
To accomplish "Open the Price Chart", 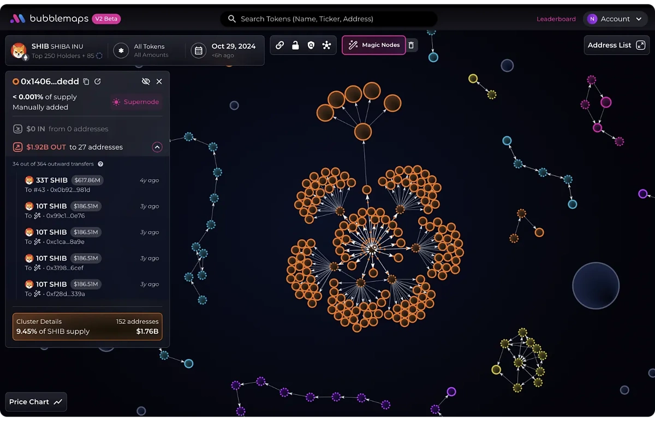I will (35, 401).
